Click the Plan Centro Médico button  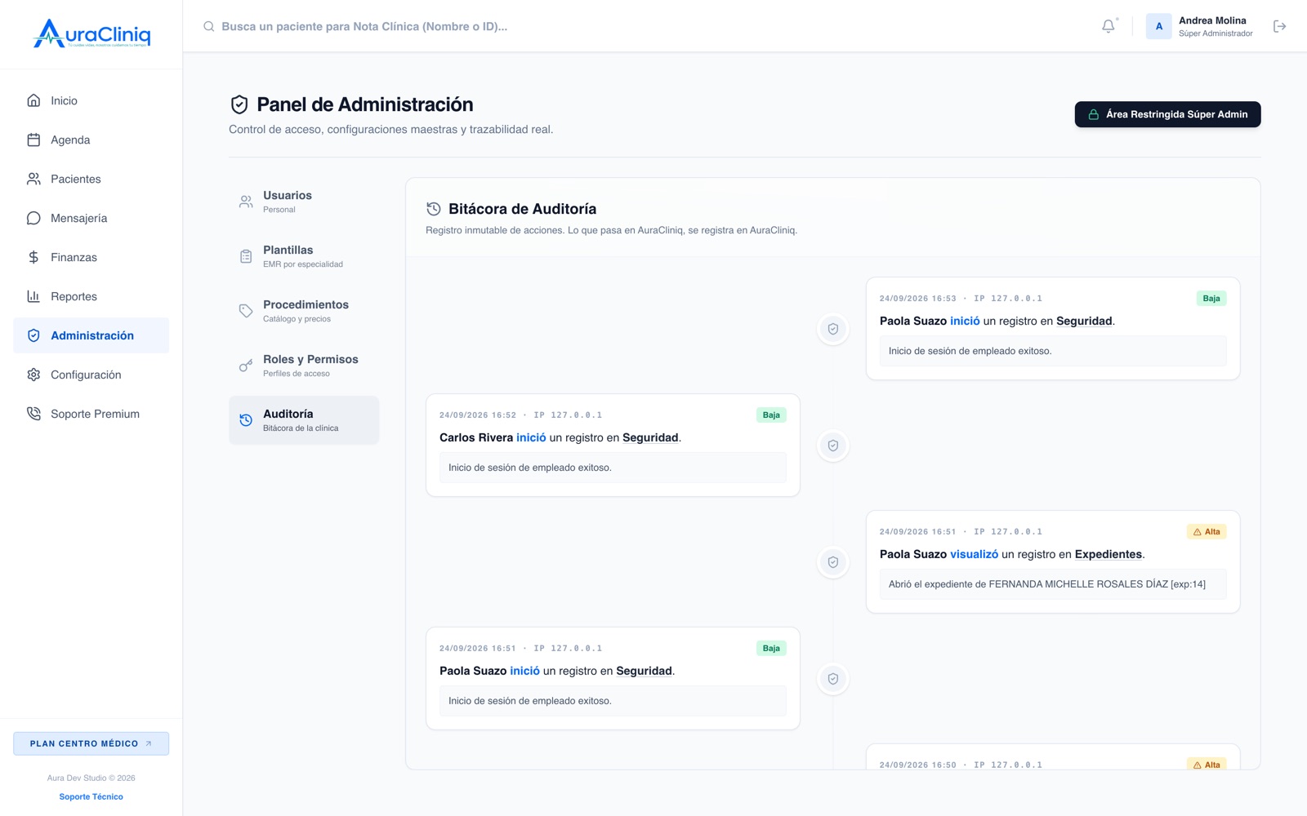[91, 743]
